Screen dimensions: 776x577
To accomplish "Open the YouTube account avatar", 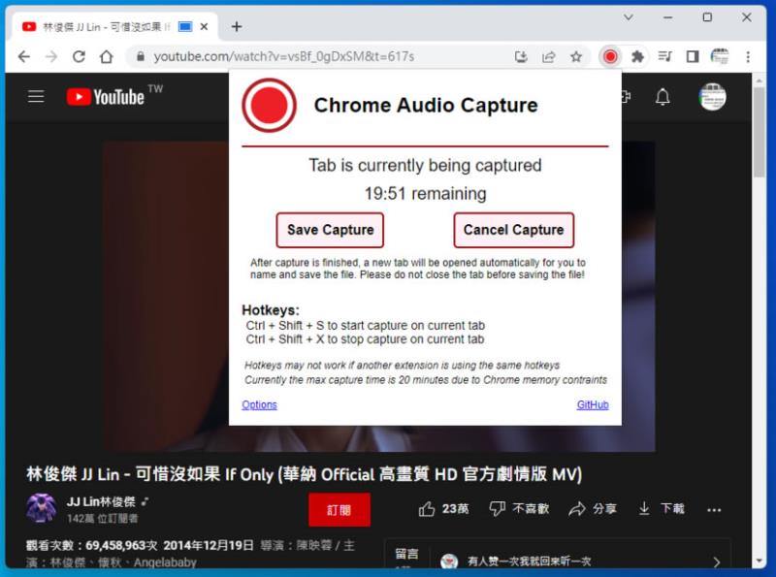I will point(713,97).
